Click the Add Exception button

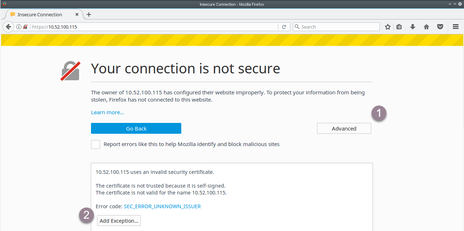[119, 221]
